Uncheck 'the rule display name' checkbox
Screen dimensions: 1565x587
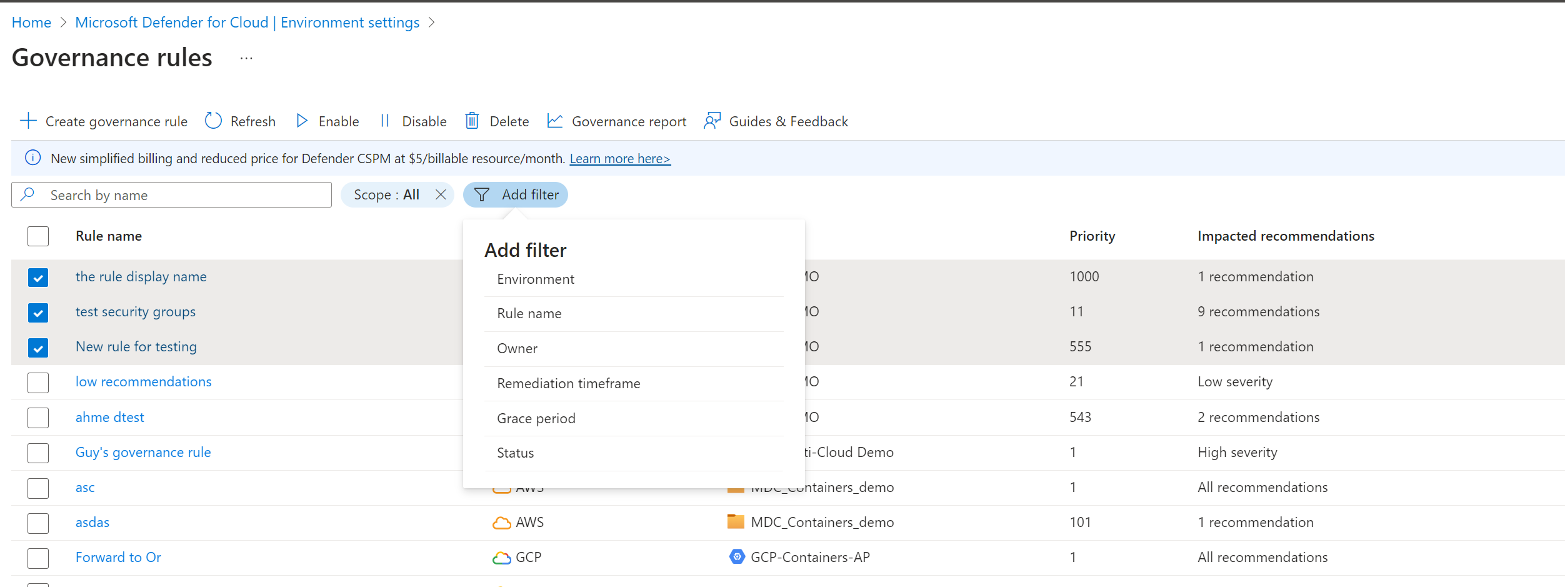click(x=38, y=277)
